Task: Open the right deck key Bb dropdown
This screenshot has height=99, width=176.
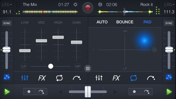Action: (169, 5)
